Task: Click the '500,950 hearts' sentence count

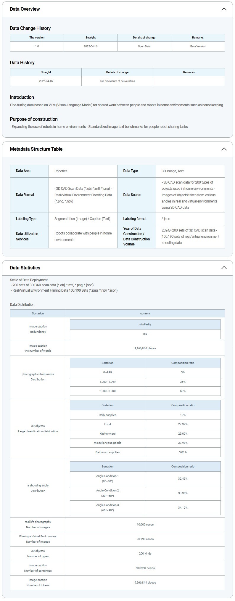Action: point(145,568)
